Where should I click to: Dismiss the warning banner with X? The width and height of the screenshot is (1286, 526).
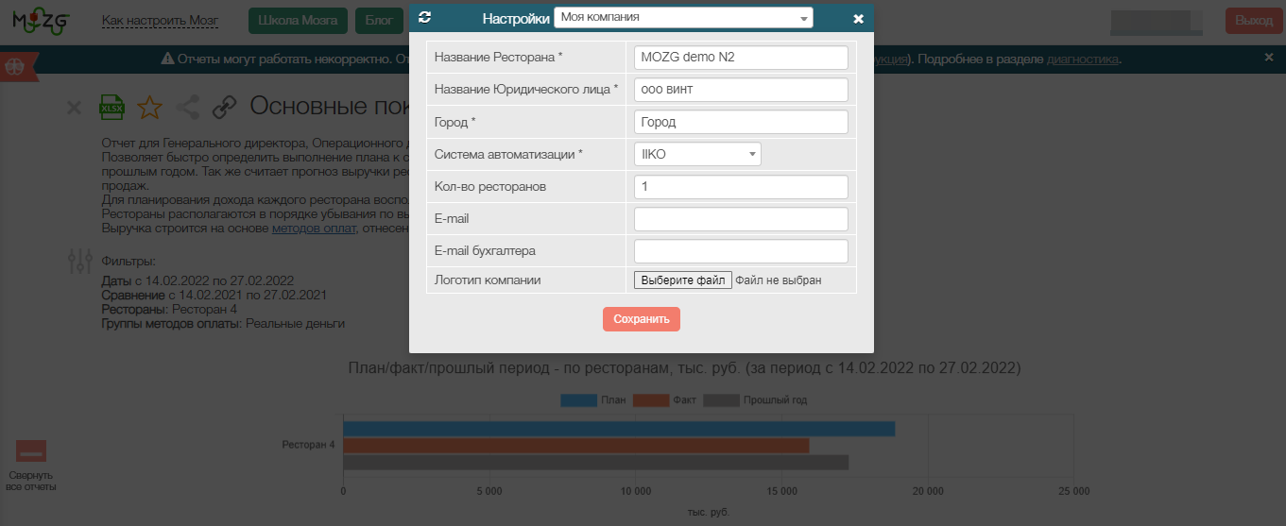pos(1269,58)
